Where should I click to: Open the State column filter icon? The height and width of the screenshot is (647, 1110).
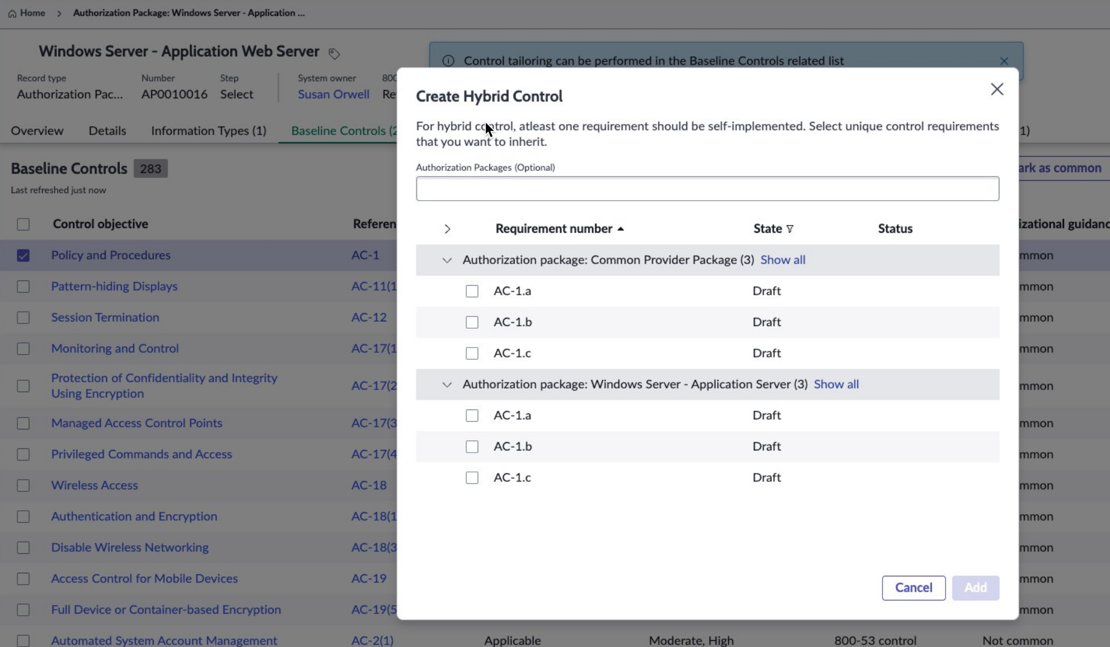click(x=790, y=229)
